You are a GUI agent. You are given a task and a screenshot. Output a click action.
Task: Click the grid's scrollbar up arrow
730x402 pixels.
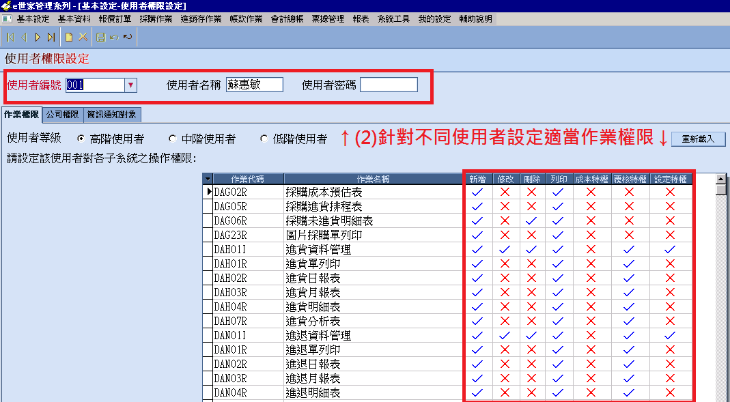pyautogui.click(x=720, y=179)
